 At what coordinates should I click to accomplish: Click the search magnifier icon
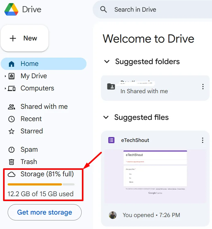(x=104, y=10)
